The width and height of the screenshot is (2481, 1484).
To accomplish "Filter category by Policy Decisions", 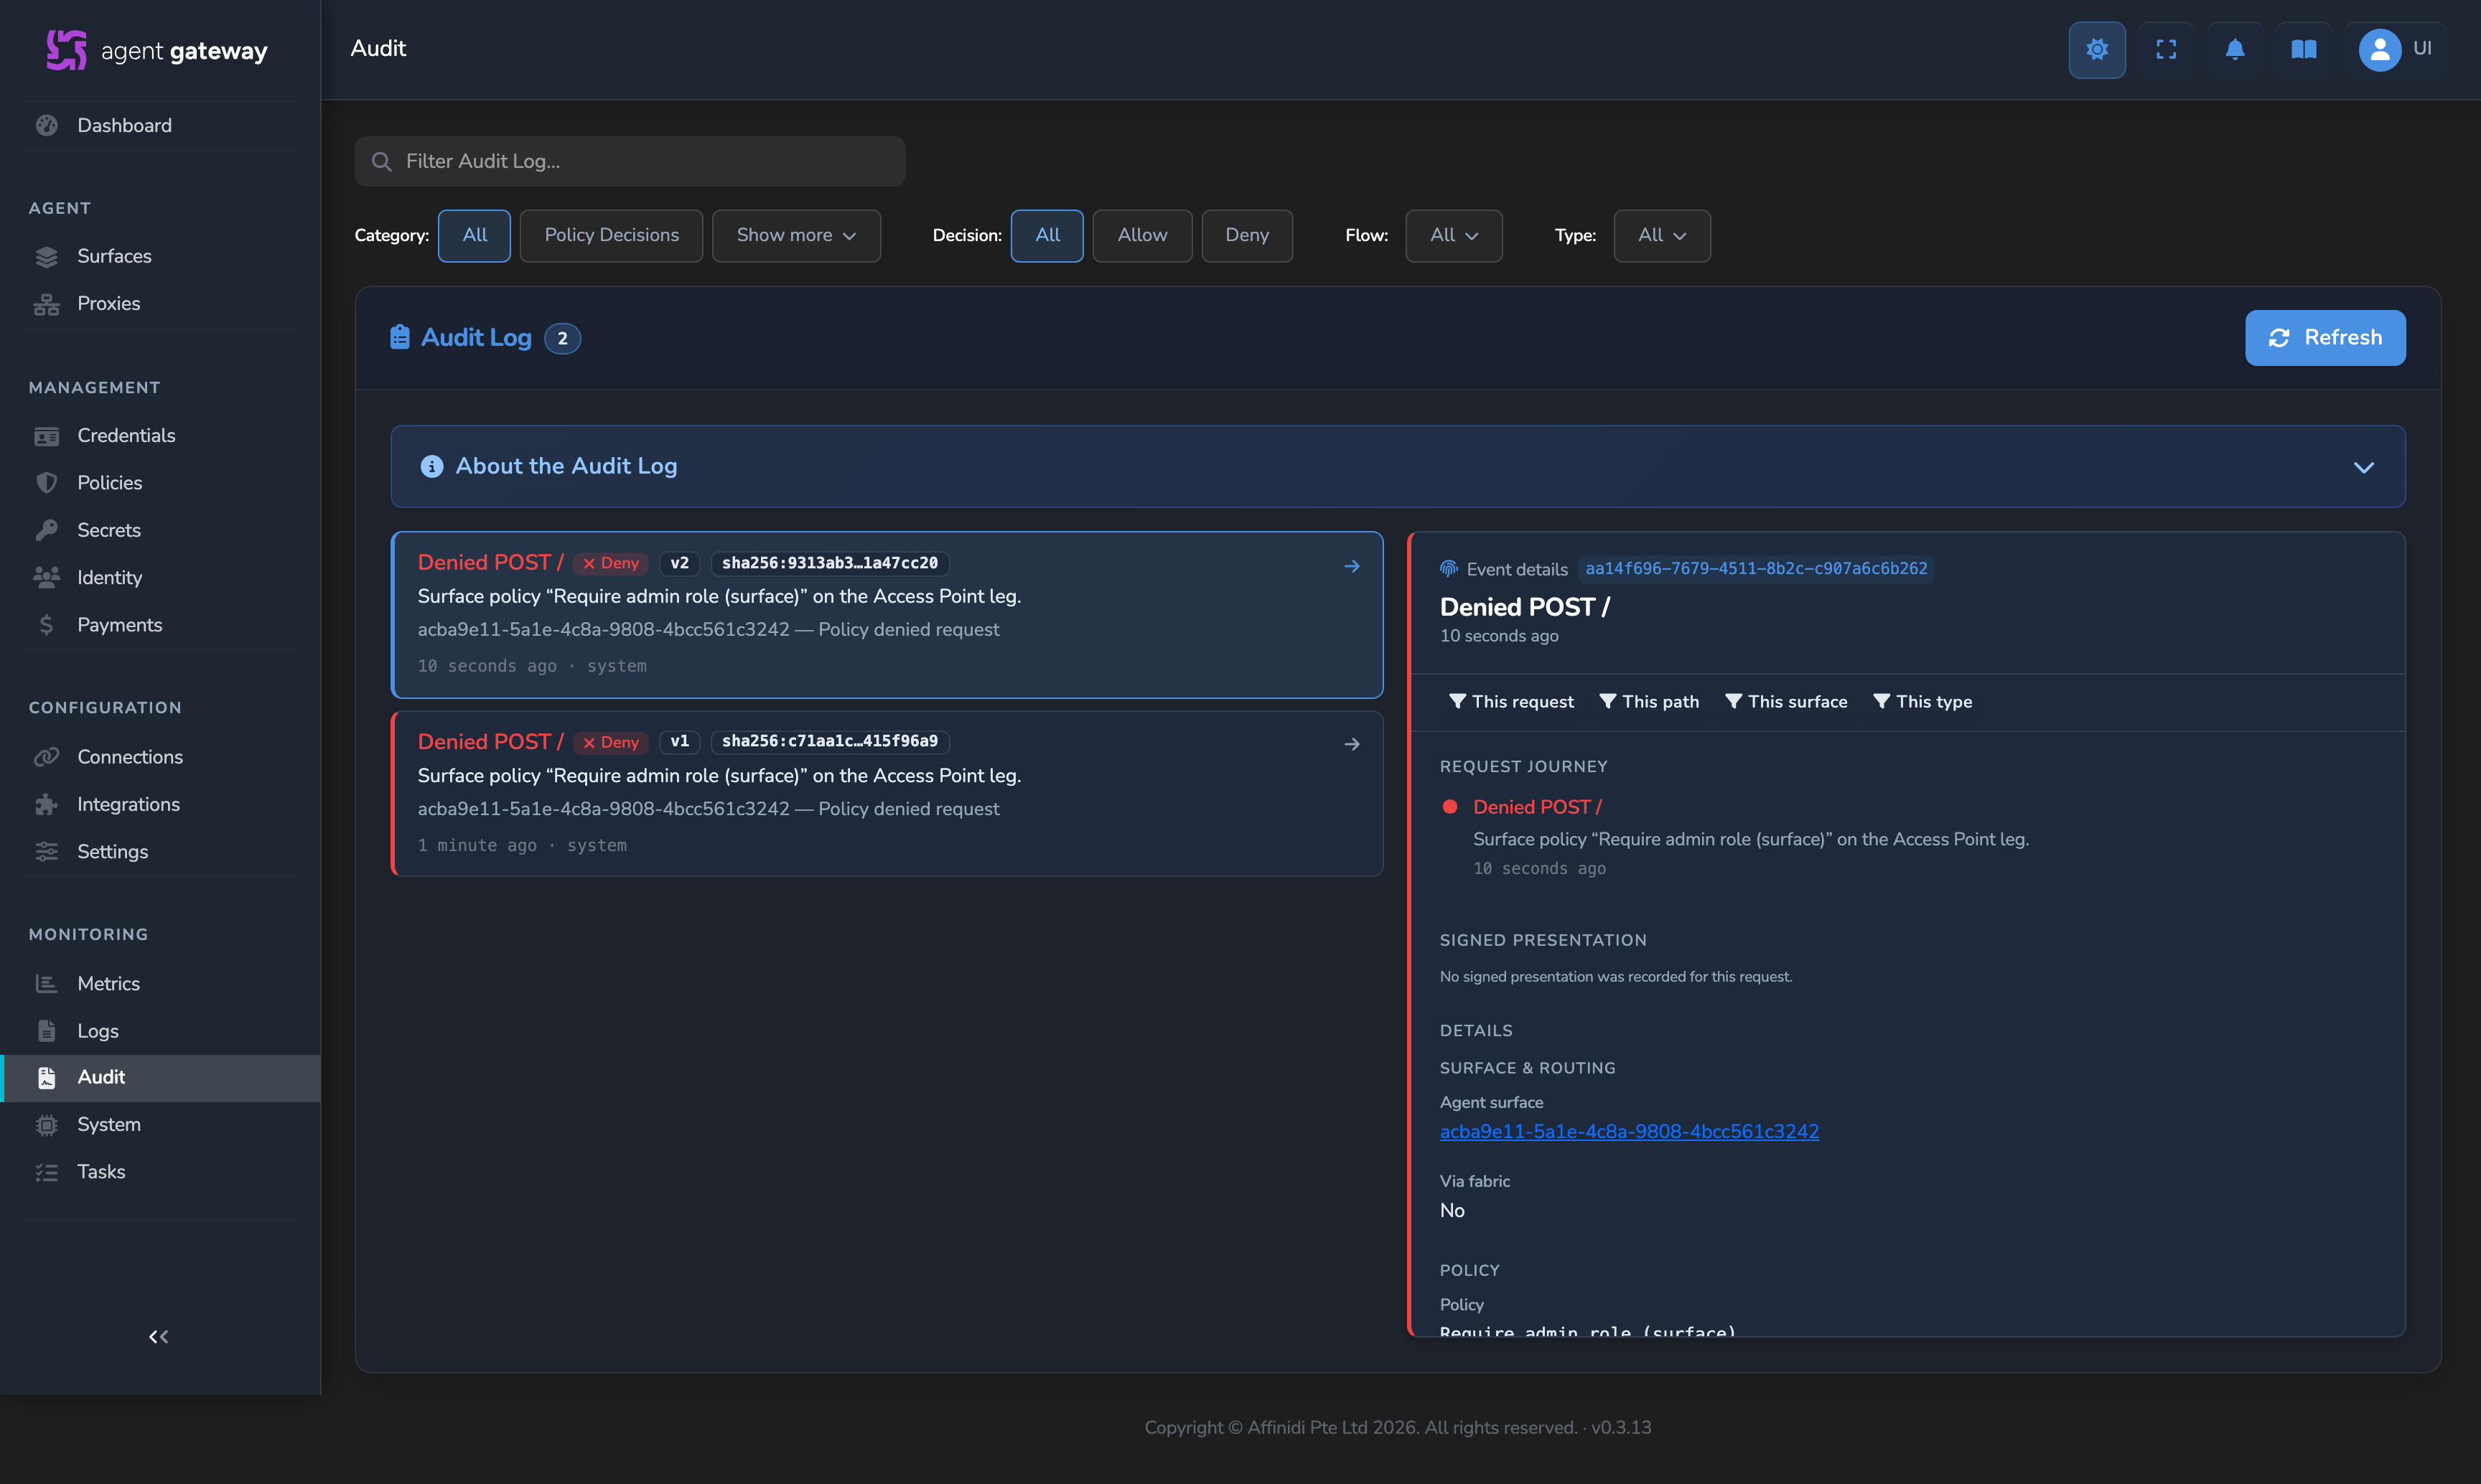I will tap(611, 236).
